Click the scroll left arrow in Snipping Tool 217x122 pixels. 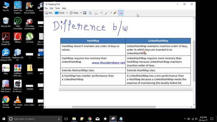pyautogui.click(x=45, y=107)
